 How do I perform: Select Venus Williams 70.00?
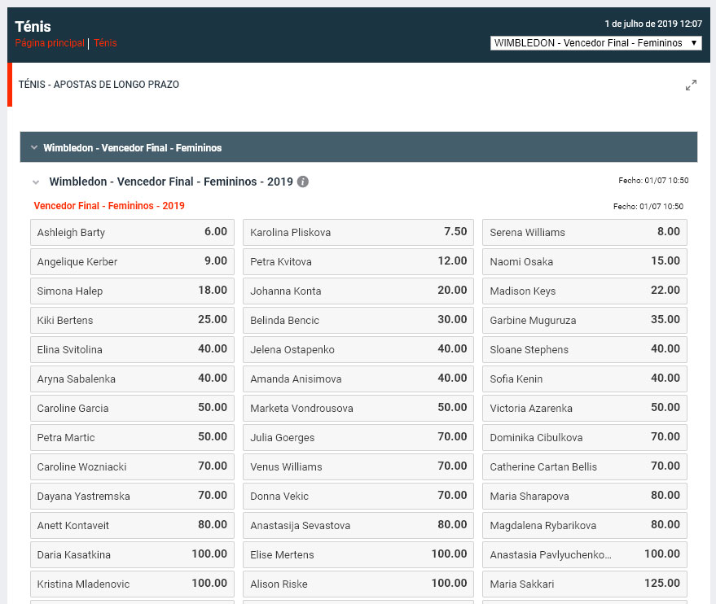(358, 466)
